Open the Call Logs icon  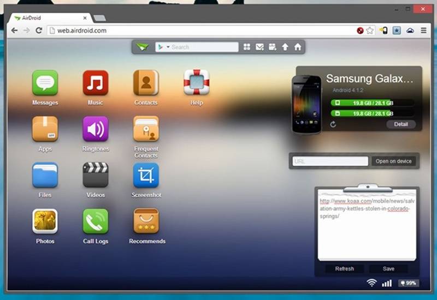tap(96, 221)
